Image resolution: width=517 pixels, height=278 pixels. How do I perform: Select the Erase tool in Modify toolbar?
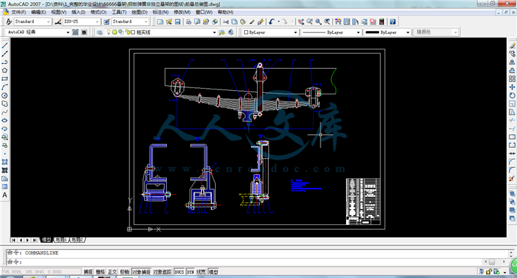coord(512,45)
